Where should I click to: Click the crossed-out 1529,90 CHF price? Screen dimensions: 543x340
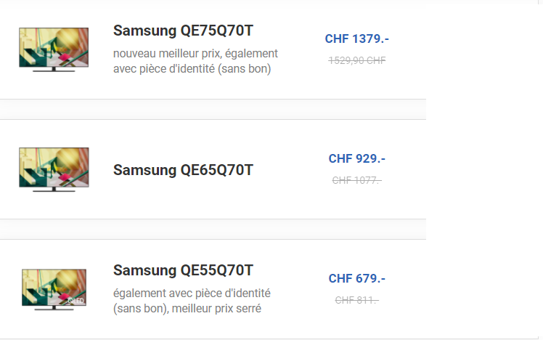click(356, 60)
